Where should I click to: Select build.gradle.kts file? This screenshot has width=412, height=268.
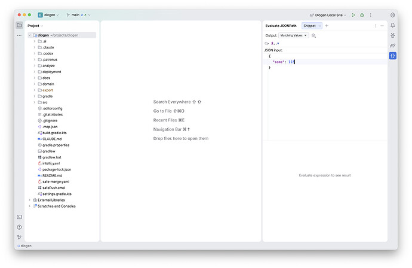point(54,133)
